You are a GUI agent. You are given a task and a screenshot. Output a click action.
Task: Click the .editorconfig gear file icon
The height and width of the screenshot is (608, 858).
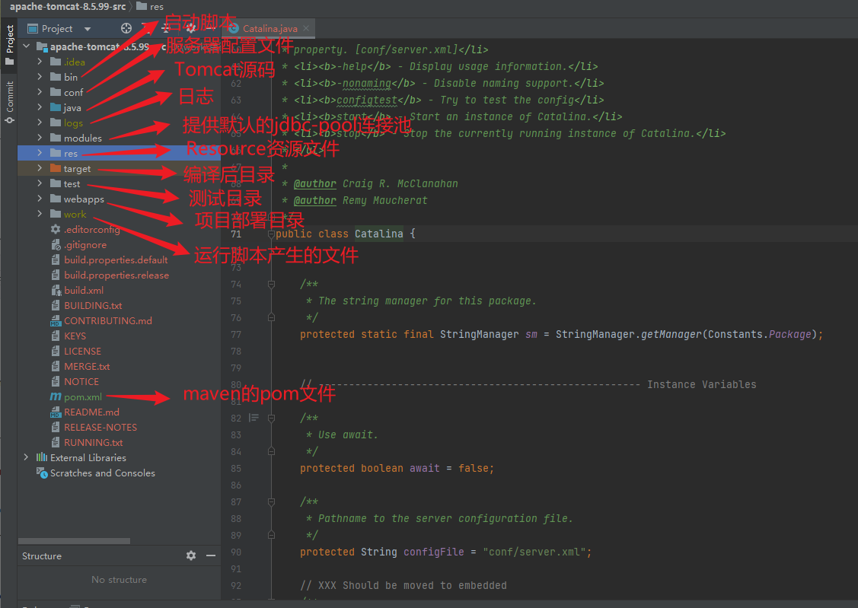point(56,229)
